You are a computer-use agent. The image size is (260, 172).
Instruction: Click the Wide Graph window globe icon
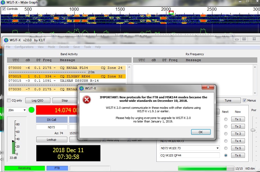[x=3, y=2]
